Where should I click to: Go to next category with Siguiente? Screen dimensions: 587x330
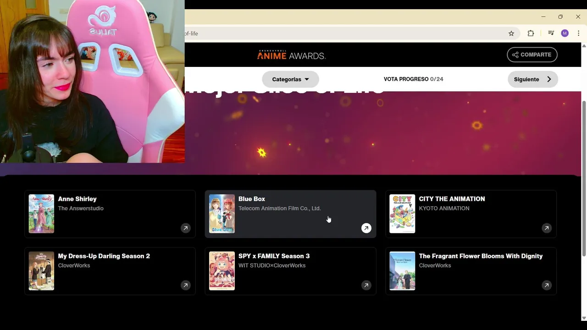532,79
